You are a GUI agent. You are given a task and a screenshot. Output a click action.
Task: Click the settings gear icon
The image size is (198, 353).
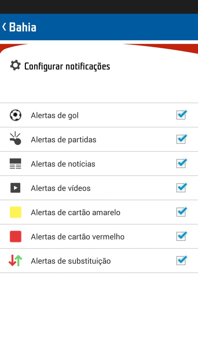click(15, 65)
